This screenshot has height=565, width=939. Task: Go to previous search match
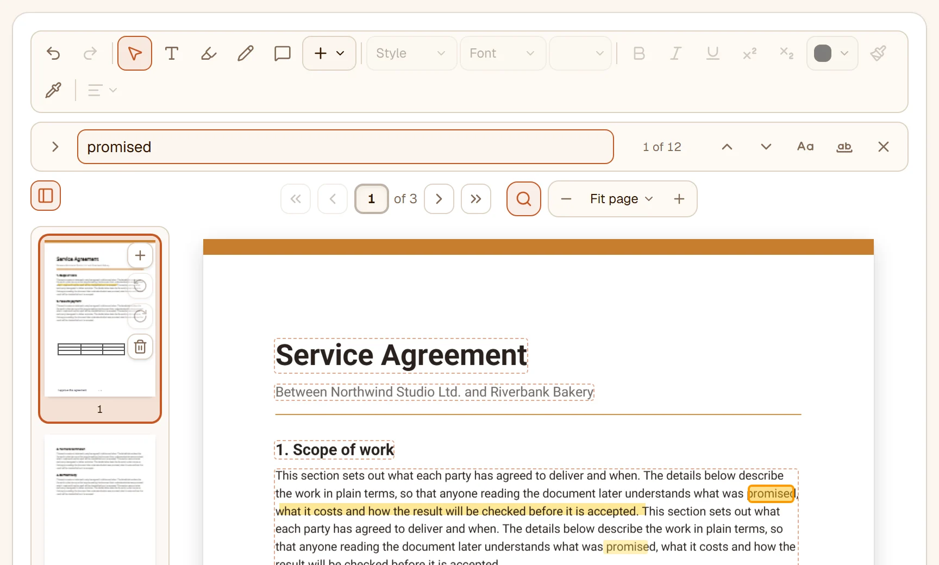coord(727,147)
